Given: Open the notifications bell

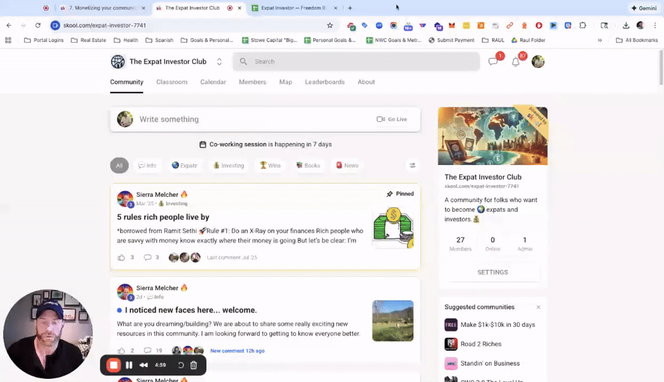Looking at the screenshot, I should click(516, 62).
